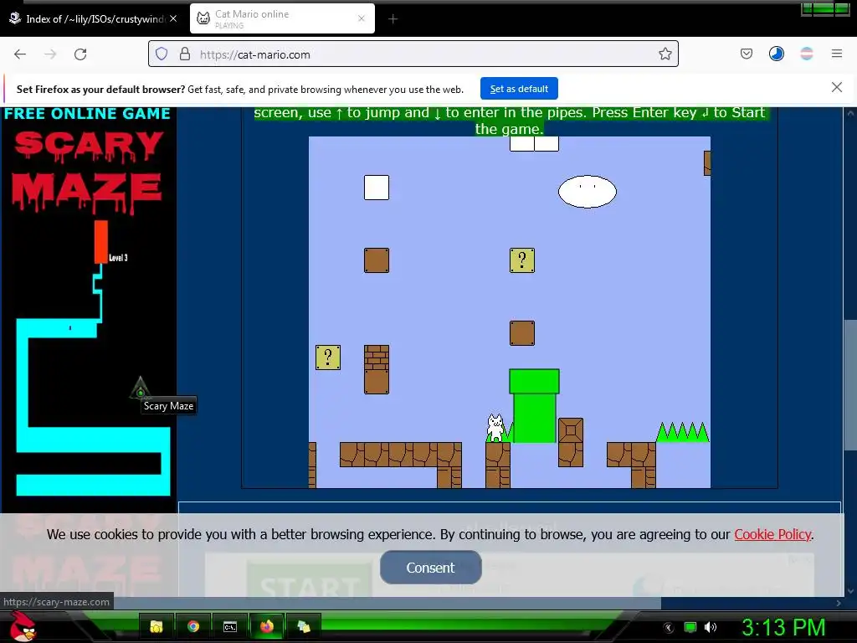Open the Save to Pocket icon
The width and height of the screenshot is (857, 643).
coord(746,54)
